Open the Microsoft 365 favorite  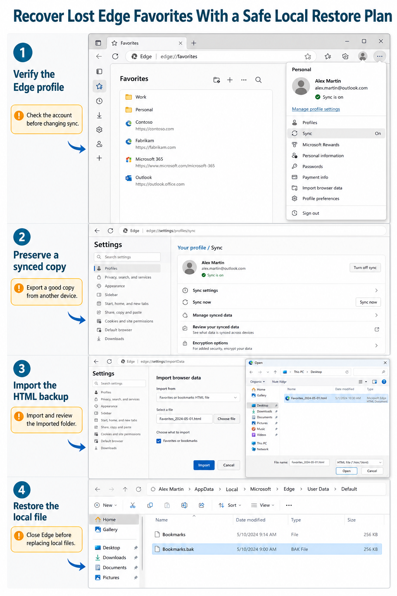196,162
